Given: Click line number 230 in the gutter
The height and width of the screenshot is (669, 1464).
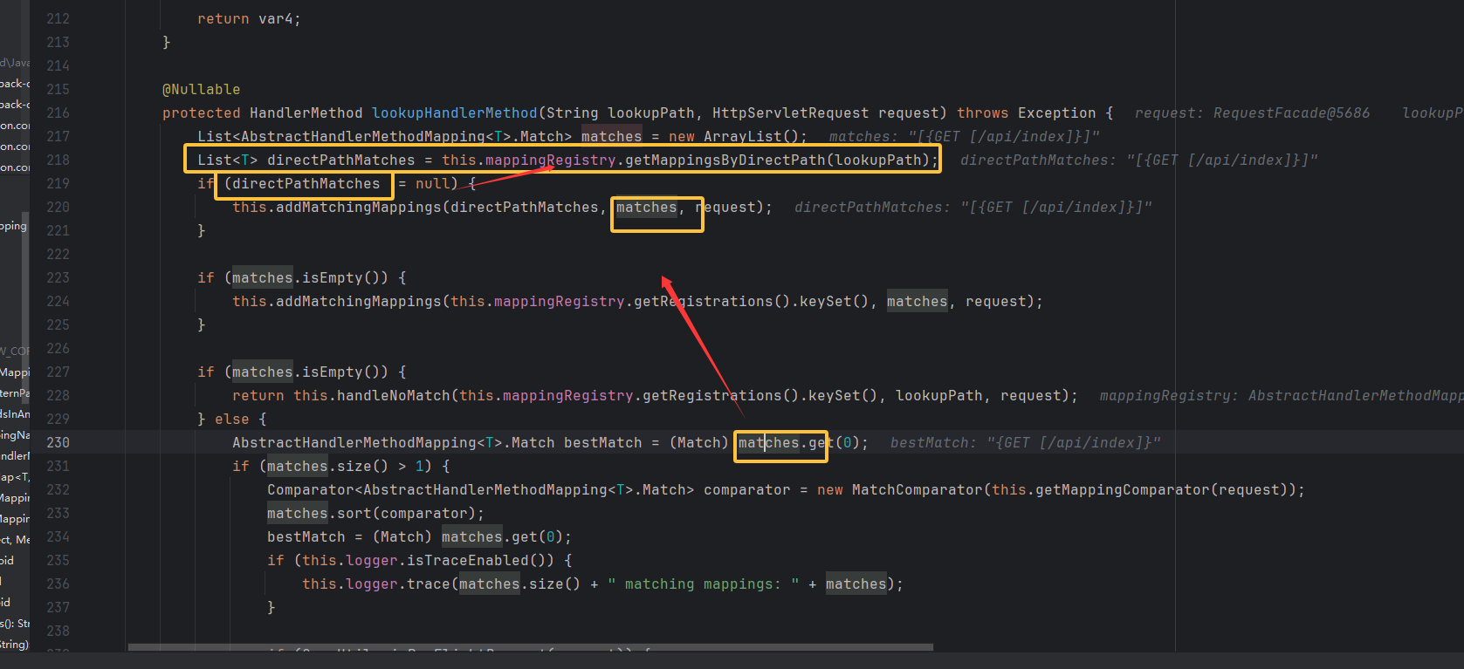Looking at the screenshot, I should click(58, 442).
